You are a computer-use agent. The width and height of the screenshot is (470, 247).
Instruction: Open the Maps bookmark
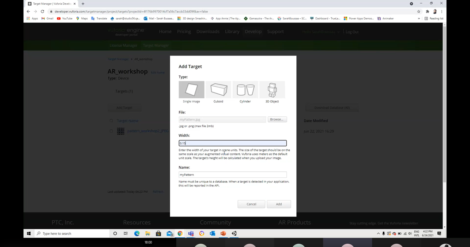82,18
